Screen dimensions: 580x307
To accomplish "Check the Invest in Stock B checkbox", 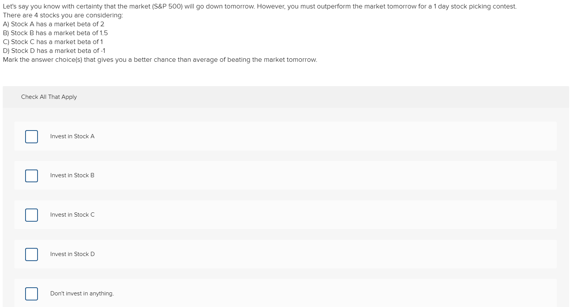I will [31, 176].
